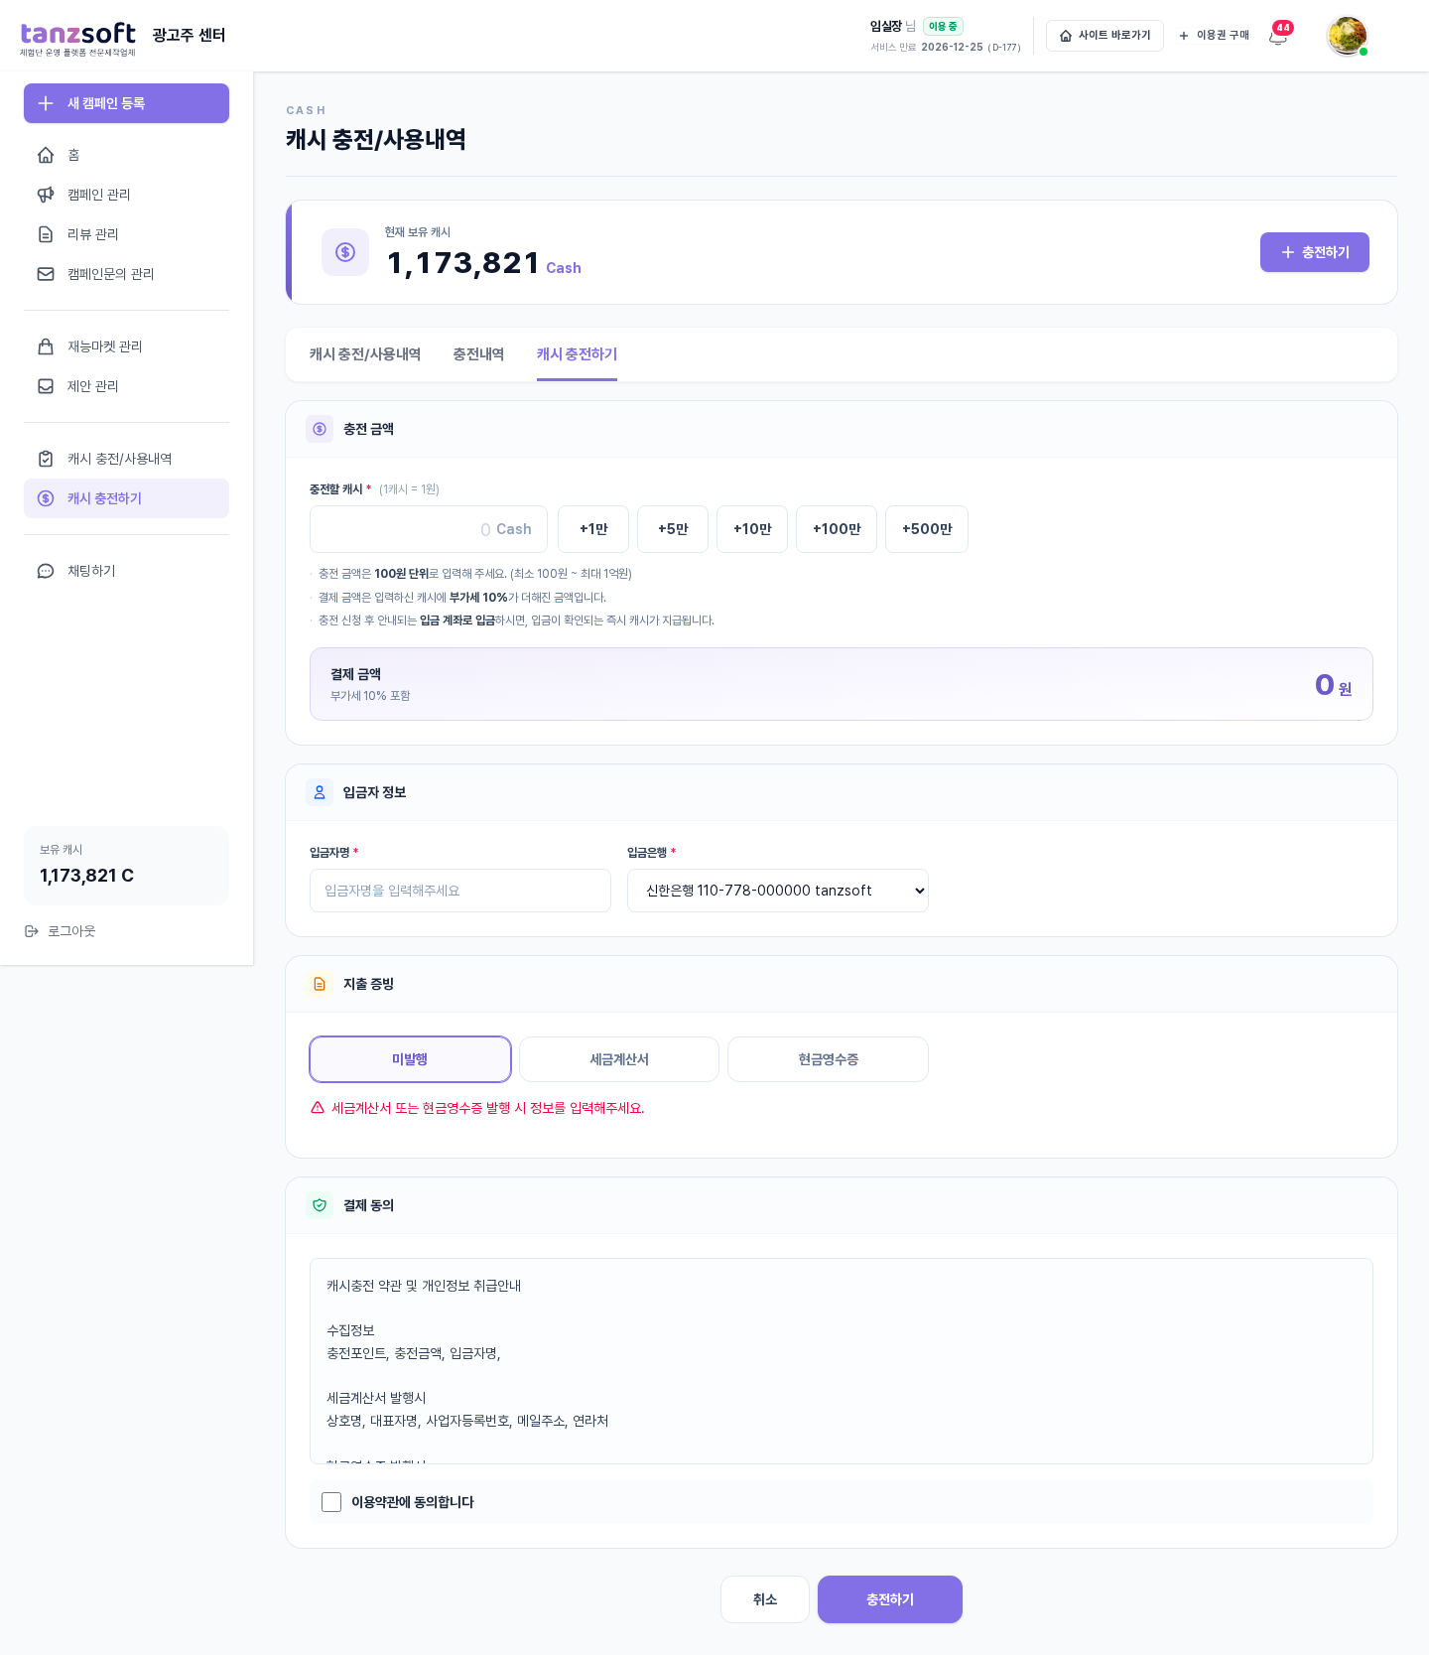The height and width of the screenshot is (1655, 1429).
Task: Click the 로그아웃 logout icon
Action: pyautogui.click(x=32, y=931)
